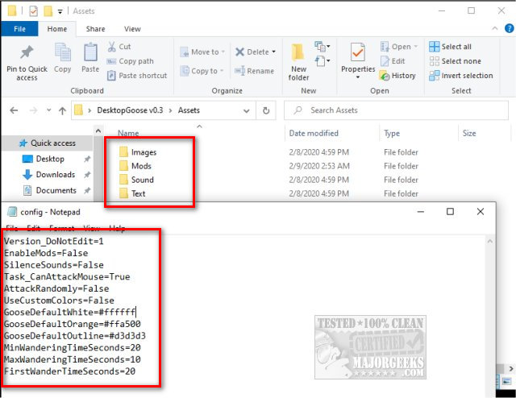This screenshot has width=516, height=398.
Task: Expand the address bar history dropdown
Action: [x=246, y=111]
